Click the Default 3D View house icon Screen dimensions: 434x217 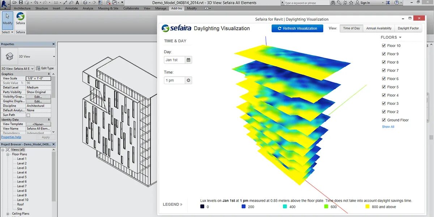point(85,3)
